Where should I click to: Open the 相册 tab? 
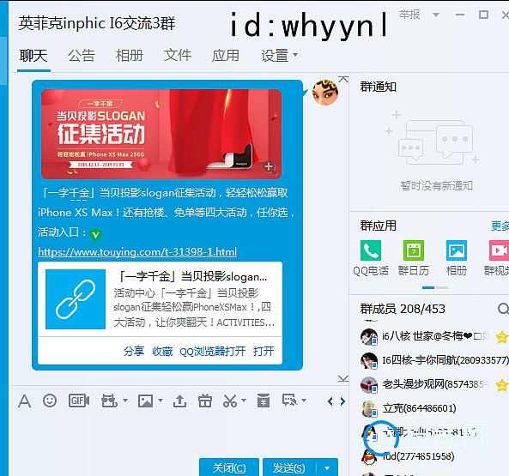click(130, 56)
